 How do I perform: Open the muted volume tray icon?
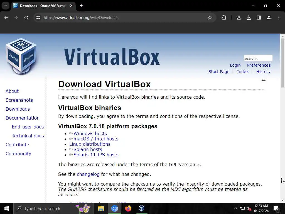point(249,208)
